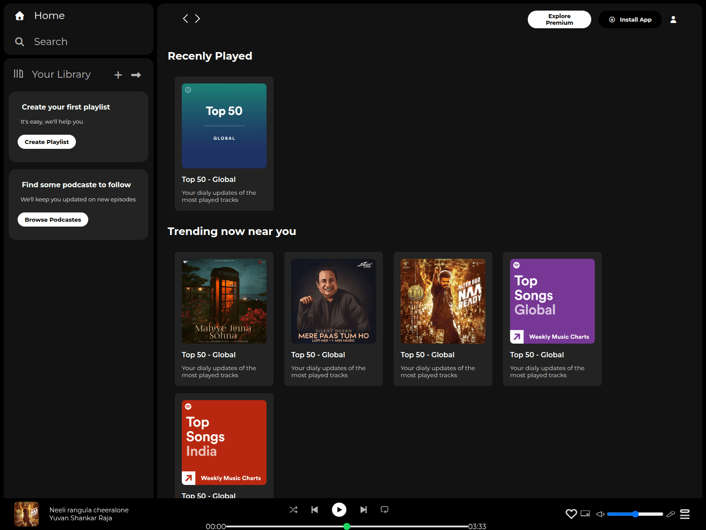Navigate forward with the right chevron

click(198, 19)
